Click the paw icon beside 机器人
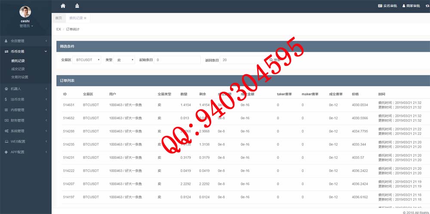Screen dimensions: 430x214 click(6, 89)
